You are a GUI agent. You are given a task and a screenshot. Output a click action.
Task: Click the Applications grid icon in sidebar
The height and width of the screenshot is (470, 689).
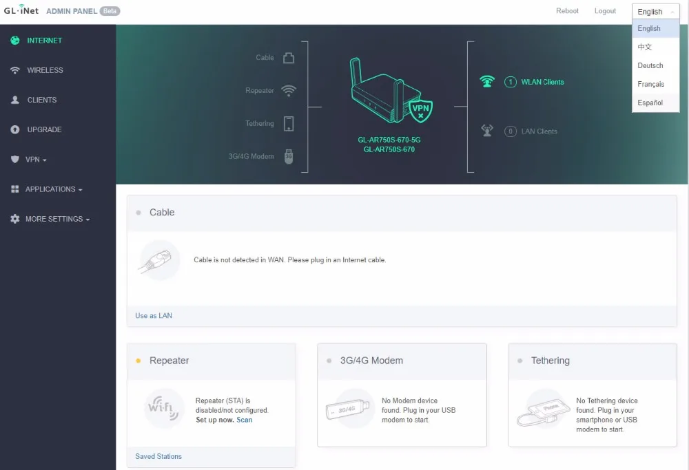click(15, 189)
